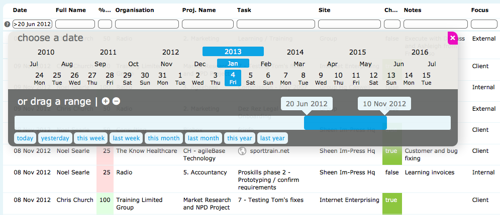Screen dimensions: 500x215
Task: Close the date chooser popup
Action: (453, 38)
